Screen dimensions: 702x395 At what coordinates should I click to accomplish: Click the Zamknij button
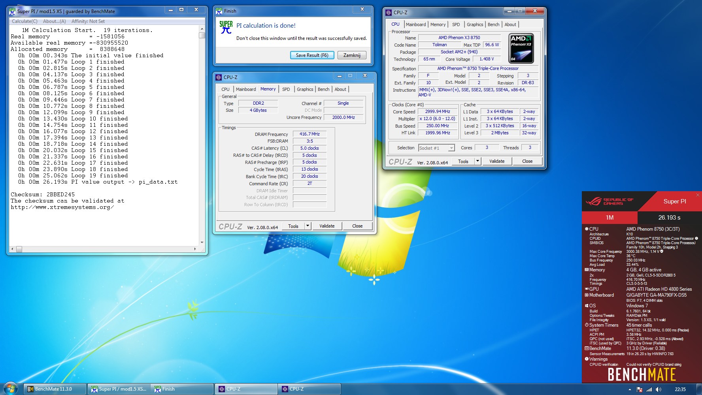click(x=352, y=55)
